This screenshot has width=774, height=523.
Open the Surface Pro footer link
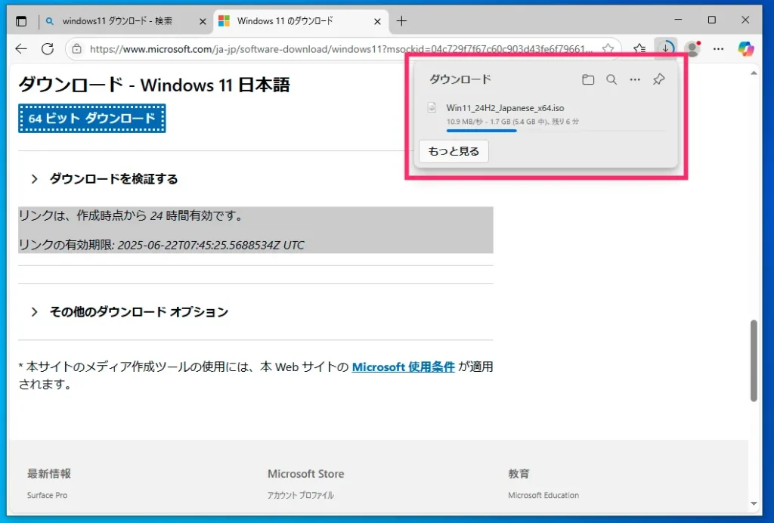click(48, 495)
